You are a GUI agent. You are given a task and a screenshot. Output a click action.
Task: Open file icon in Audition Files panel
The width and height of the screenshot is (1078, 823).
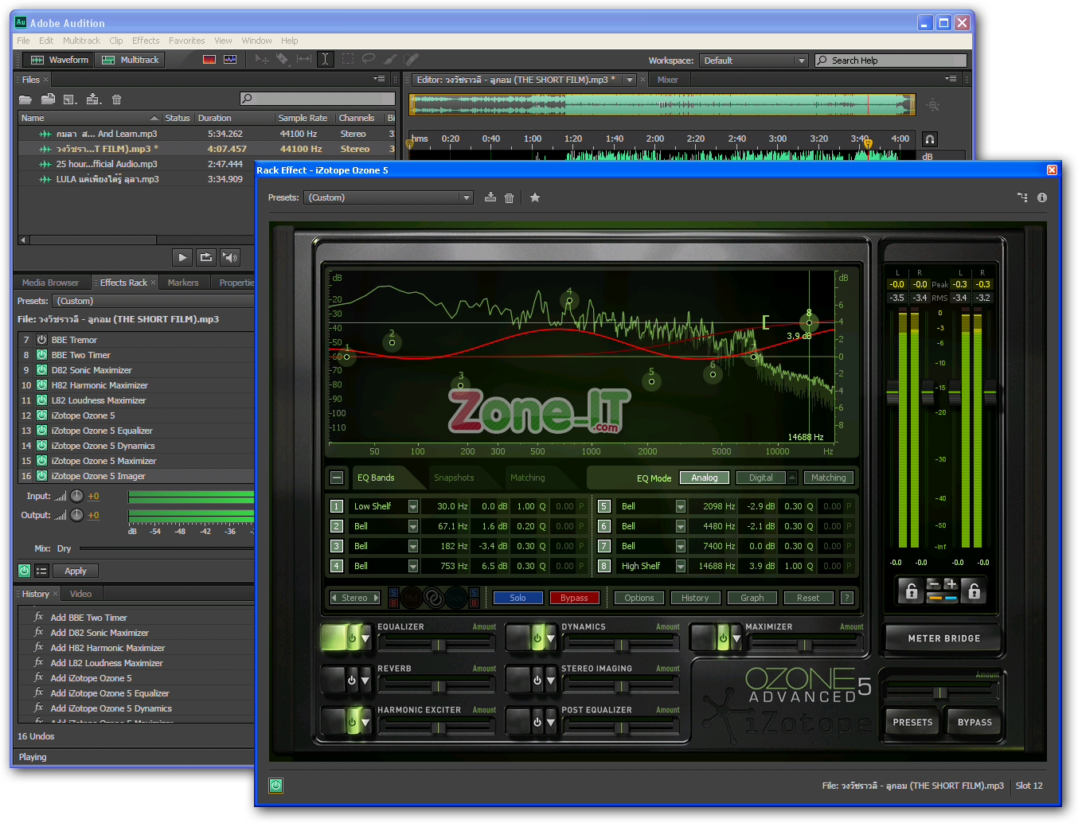[x=25, y=99]
